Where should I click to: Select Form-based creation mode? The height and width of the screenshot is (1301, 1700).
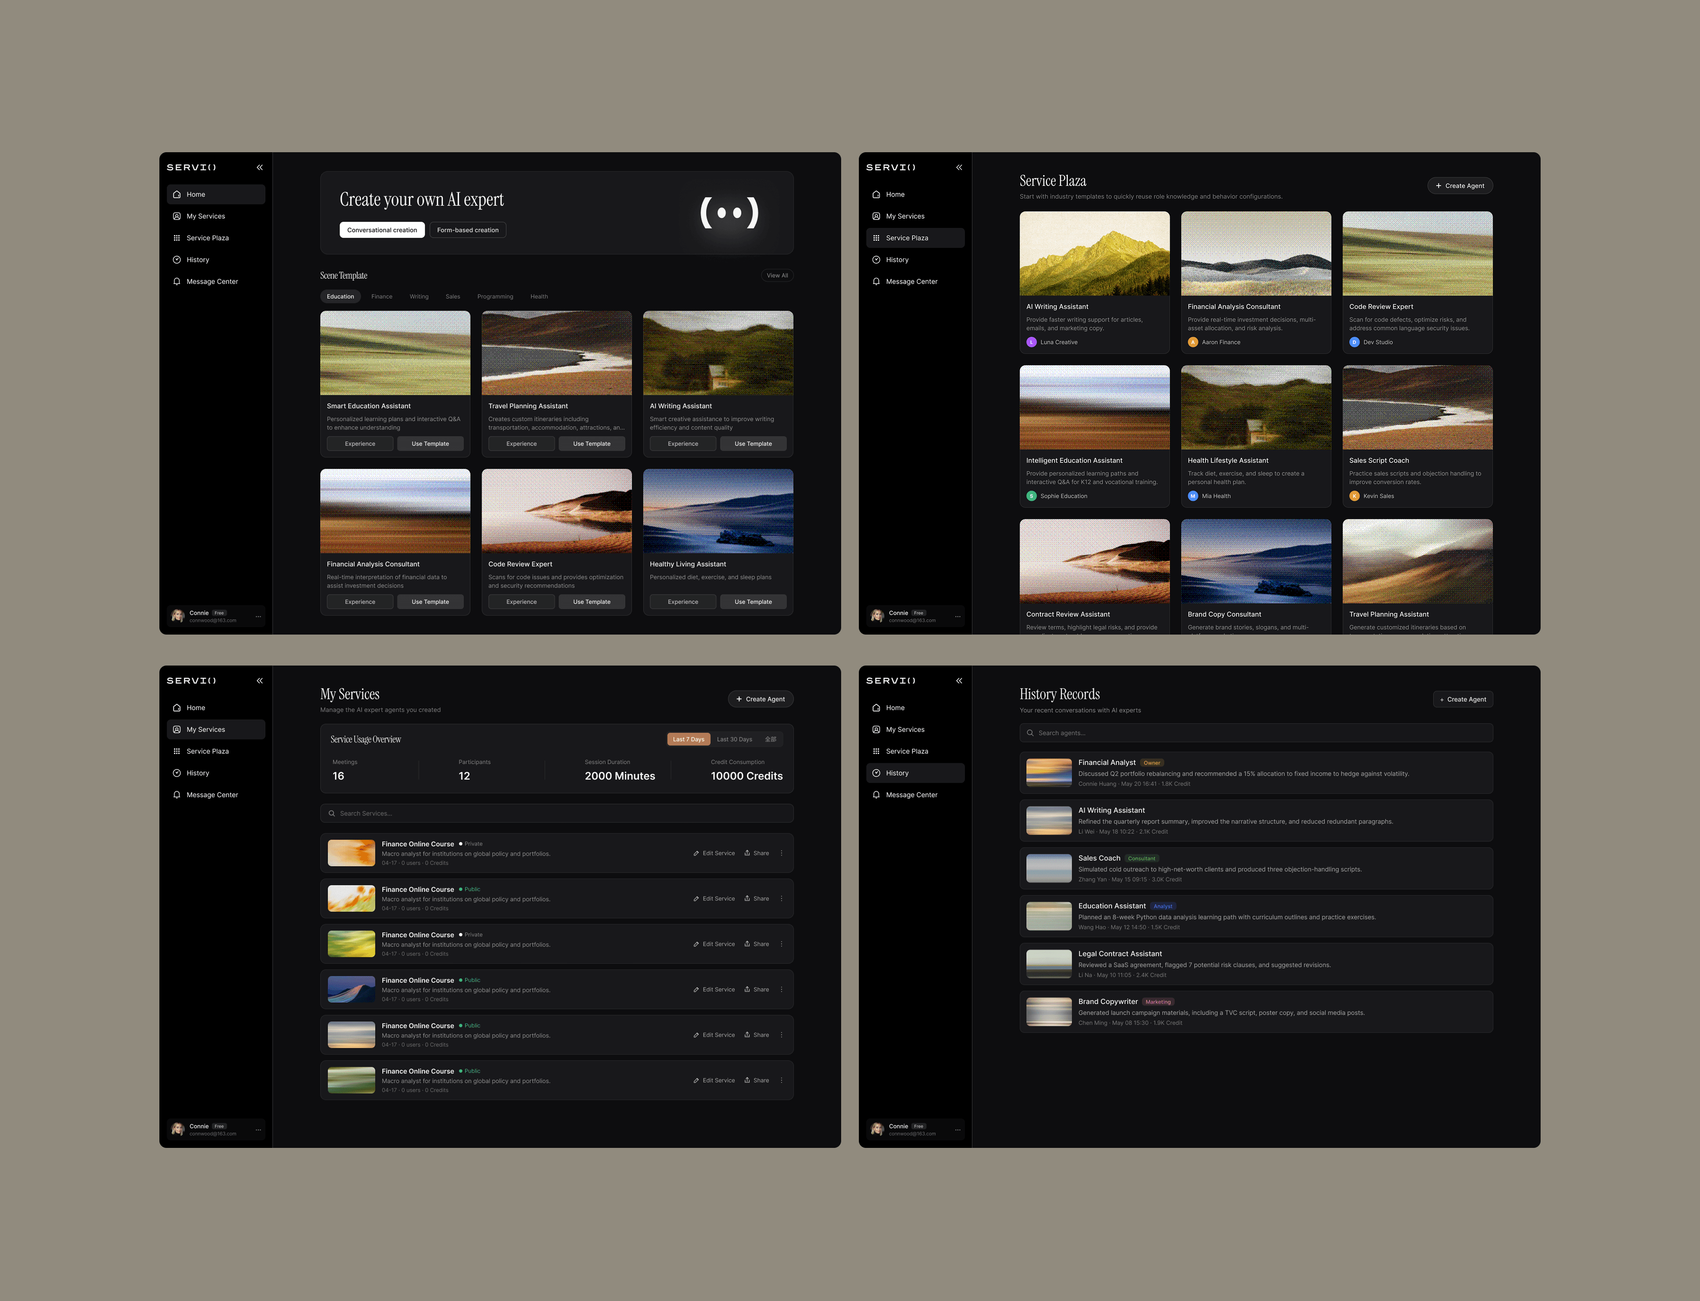pos(468,230)
